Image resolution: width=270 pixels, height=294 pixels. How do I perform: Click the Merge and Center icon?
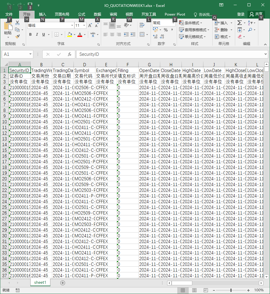pos(142,34)
